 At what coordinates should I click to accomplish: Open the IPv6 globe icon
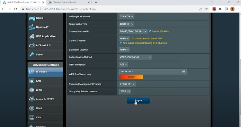32,108
